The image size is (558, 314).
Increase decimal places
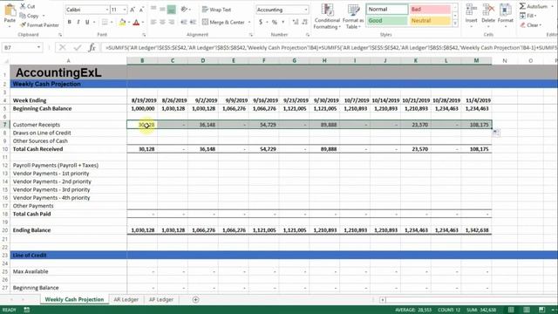(x=296, y=22)
